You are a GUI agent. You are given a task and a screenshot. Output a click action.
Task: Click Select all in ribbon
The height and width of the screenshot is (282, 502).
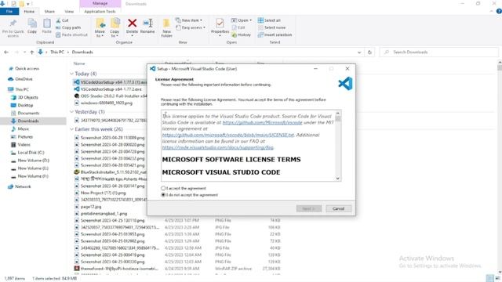pyautogui.click(x=269, y=20)
